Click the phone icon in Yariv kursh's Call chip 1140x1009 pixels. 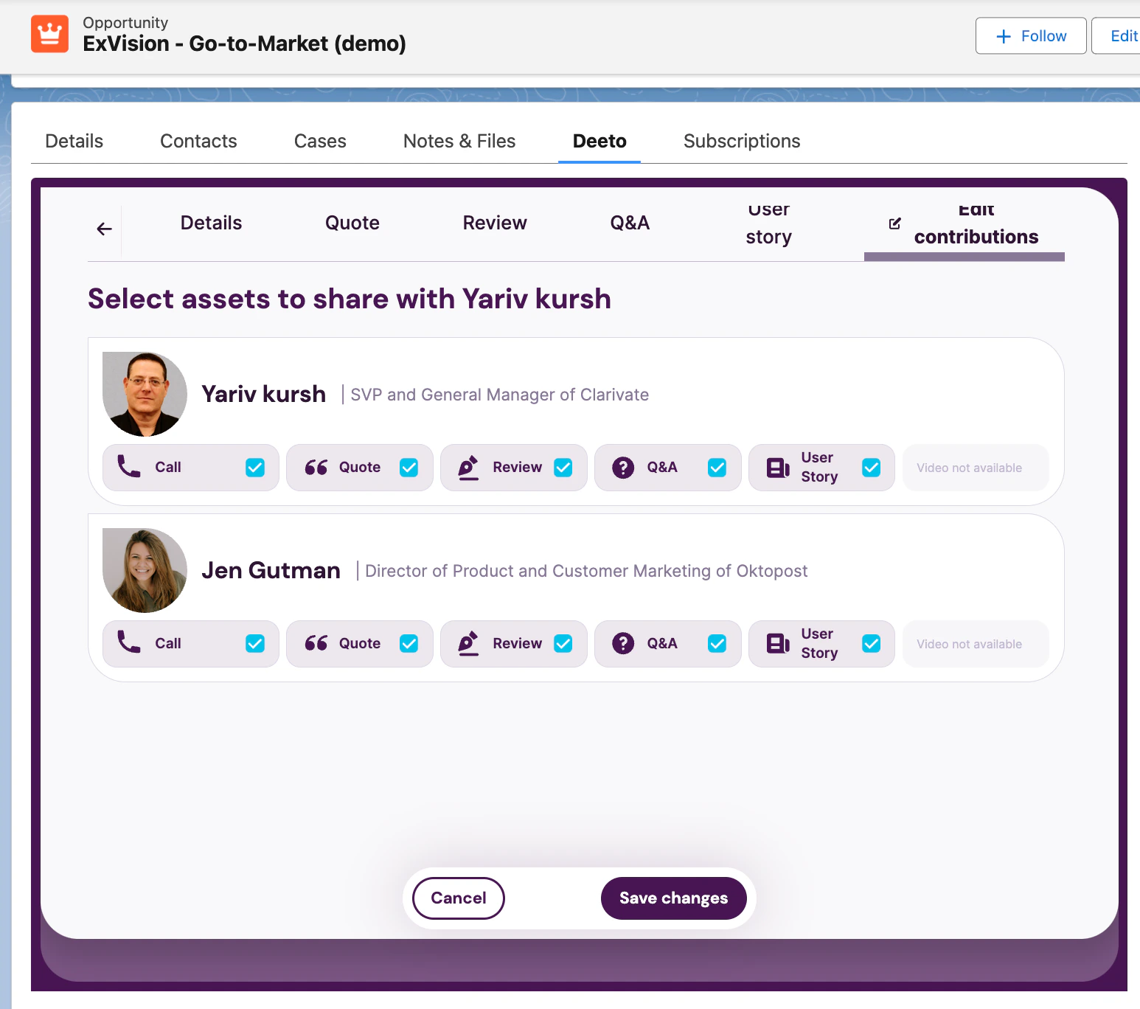tap(129, 466)
